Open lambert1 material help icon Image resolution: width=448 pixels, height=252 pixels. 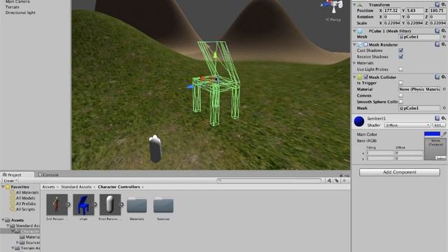pyautogui.click(x=437, y=118)
